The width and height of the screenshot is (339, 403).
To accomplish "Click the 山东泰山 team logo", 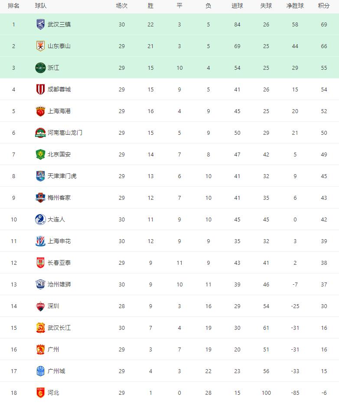I will click(x=40, y=46).
